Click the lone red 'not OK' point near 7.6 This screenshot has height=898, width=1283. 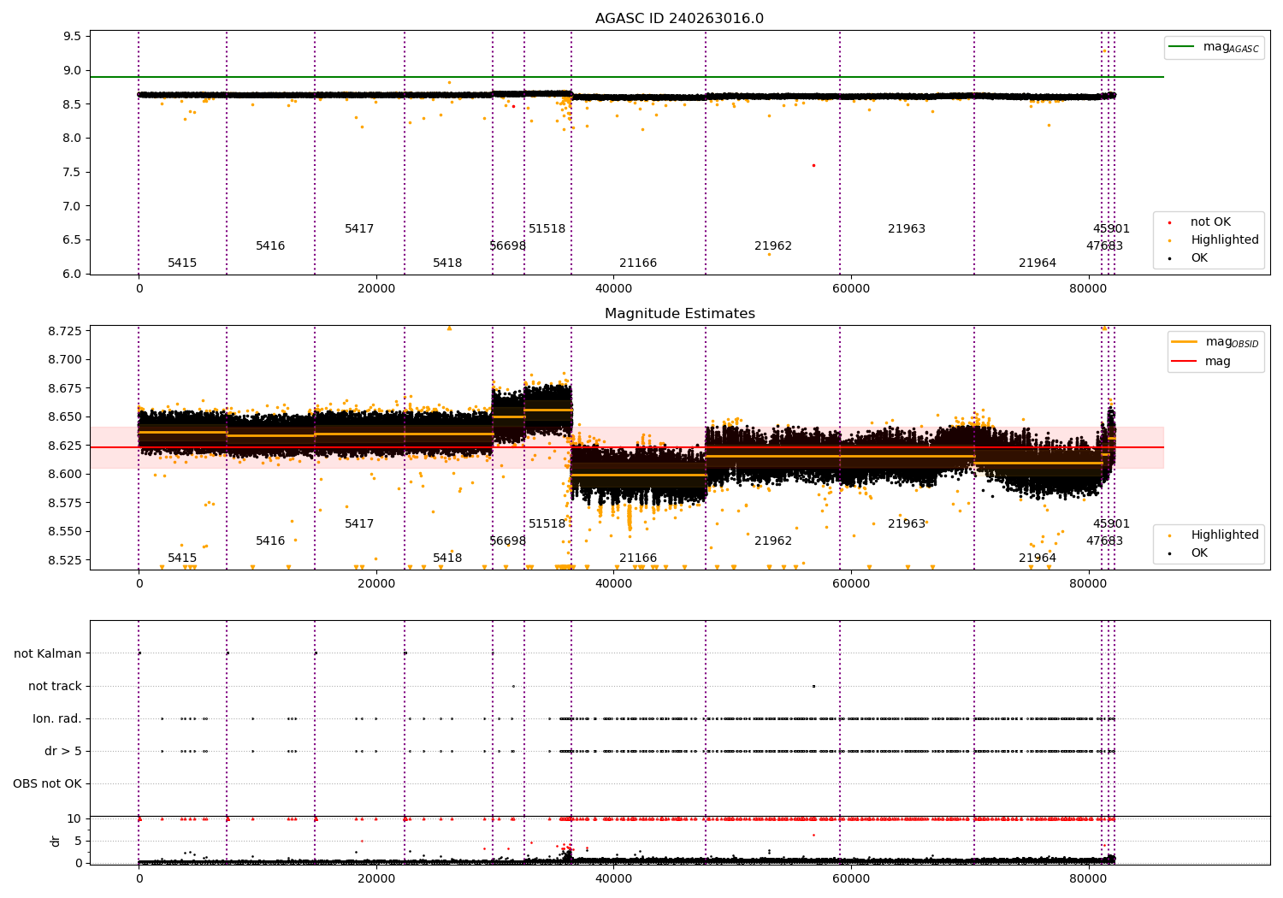tap(813, 165)
